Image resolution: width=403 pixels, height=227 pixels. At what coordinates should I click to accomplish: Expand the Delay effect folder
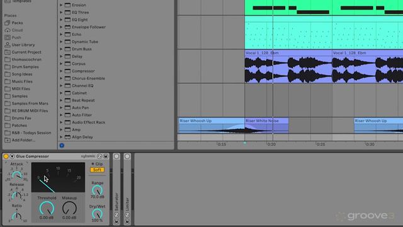(x=61, y=56)
